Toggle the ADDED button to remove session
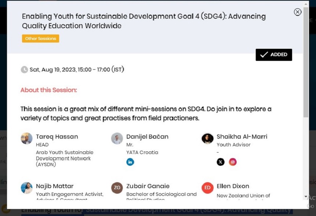 pyautogui.click(x=274, y=55)
